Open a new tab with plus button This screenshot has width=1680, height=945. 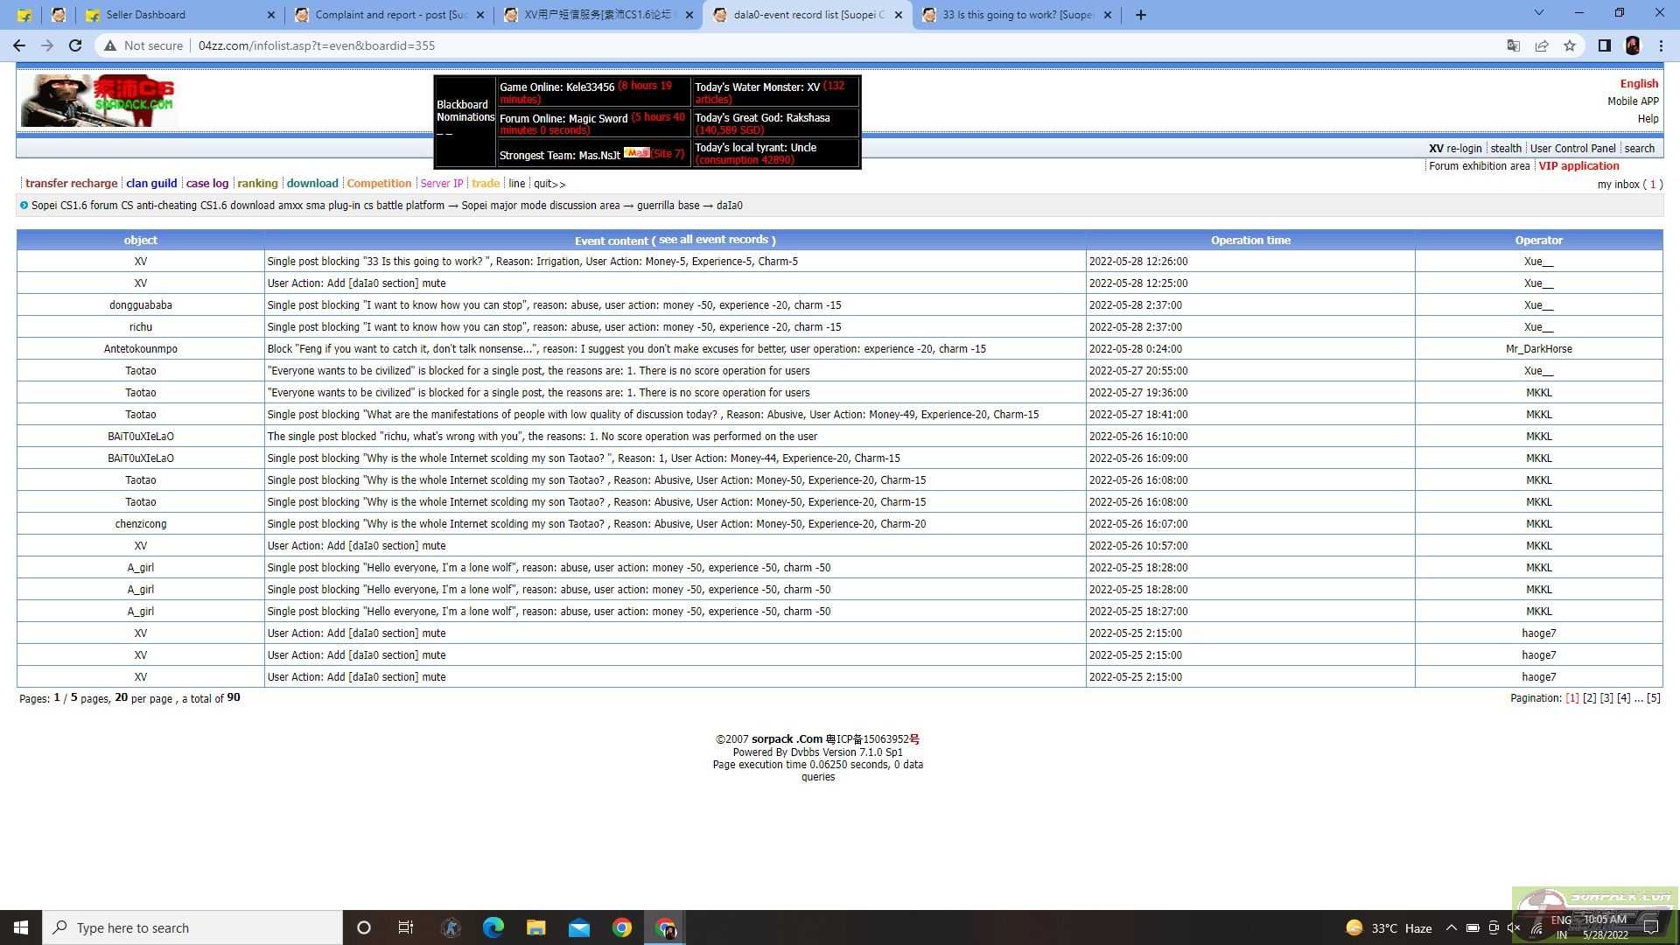pos(1140,15)
